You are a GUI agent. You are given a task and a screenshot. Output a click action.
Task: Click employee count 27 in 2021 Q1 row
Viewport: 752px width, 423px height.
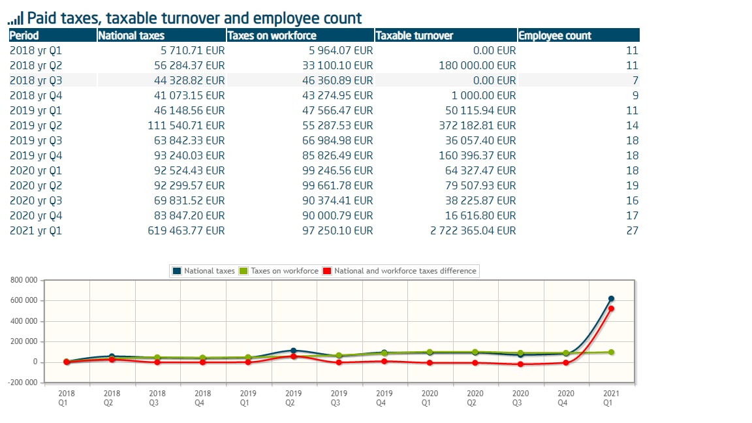pyautogui.click(x=632, y=230)
